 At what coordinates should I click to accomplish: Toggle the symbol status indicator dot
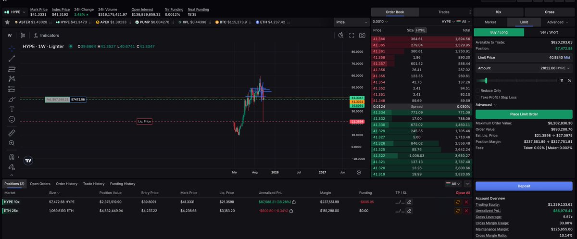coord(70,46)
